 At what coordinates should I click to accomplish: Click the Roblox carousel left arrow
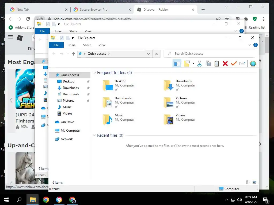[x=11, y=100]
